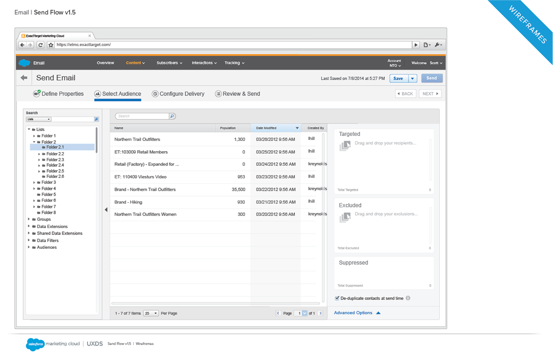Click the Targeted drag-and-drop recipients icon
This screenshot has width=553, height=358.
click(345, 146)
